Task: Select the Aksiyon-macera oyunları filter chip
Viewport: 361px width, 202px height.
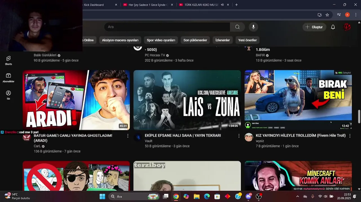Action: 120,40
